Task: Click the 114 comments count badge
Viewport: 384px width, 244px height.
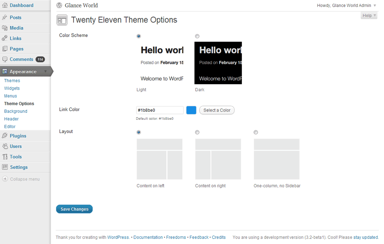Action: point(40,59)
